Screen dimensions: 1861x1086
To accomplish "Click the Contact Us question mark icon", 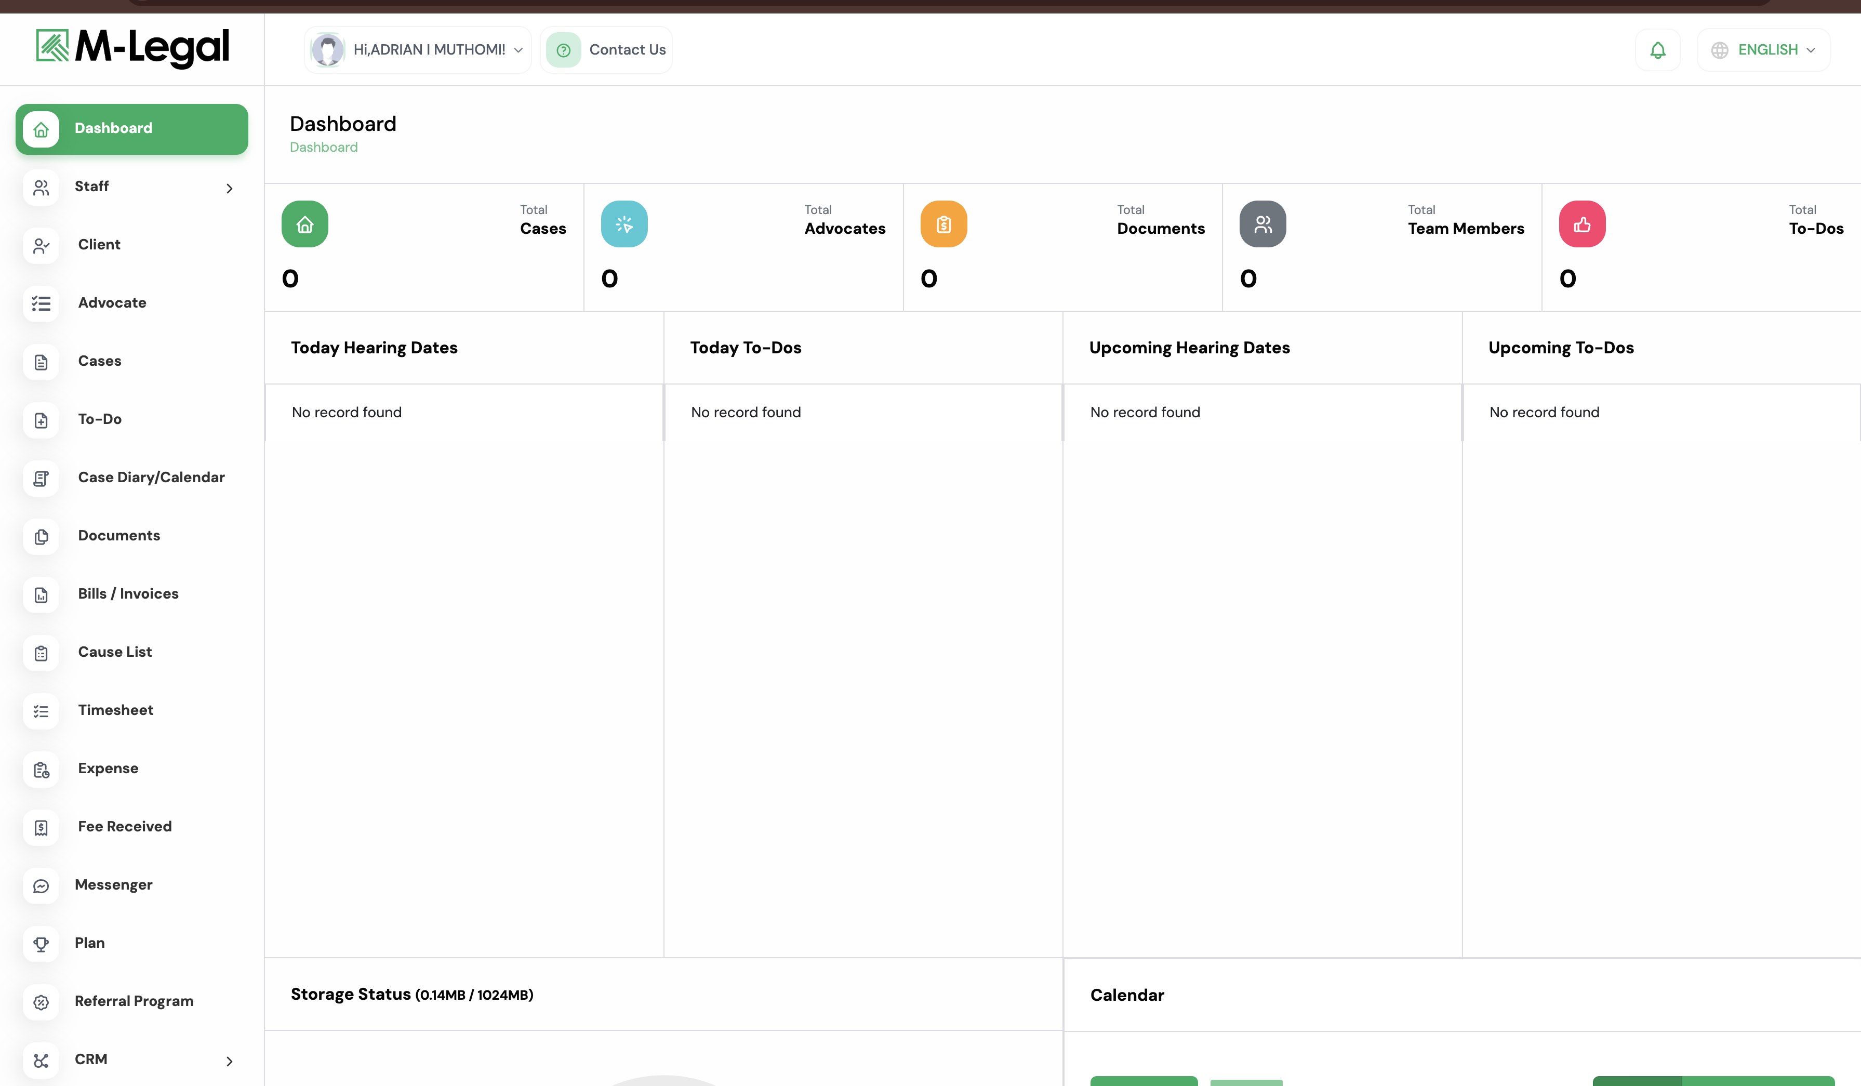I will (564, 49).
